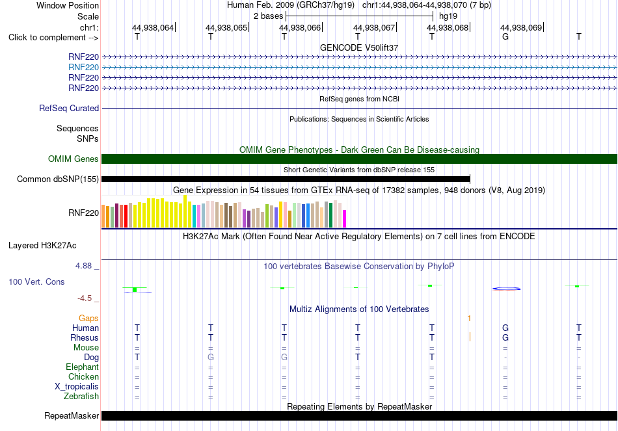Click the Common dbSNP(155) black variant bar
Screen dimensions: 618x431
(286, 179)
